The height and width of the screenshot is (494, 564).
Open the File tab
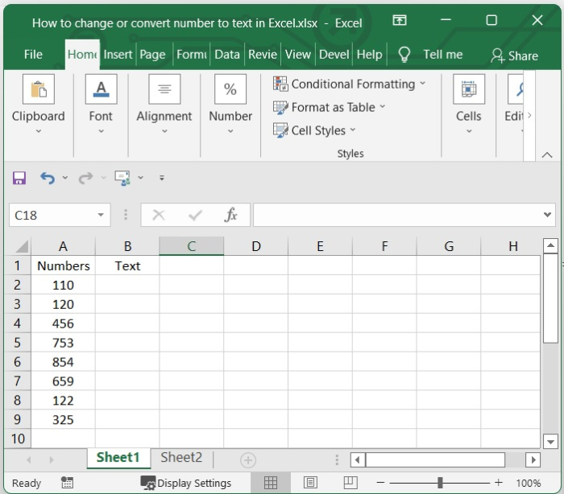[33, 55]
